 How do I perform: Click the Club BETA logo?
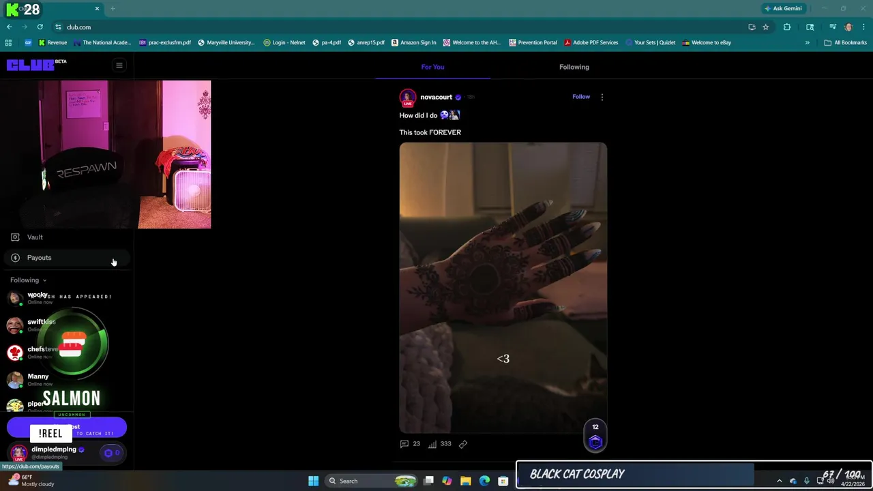tap(37, 65)
